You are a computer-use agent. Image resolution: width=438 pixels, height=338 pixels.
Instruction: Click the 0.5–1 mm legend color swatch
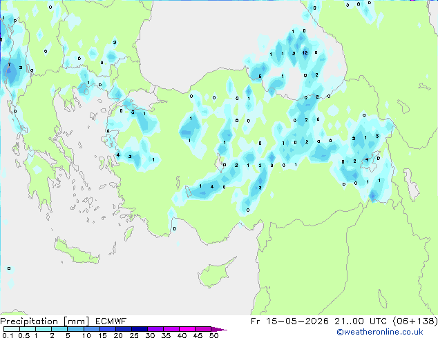click(x=28, y=329)
